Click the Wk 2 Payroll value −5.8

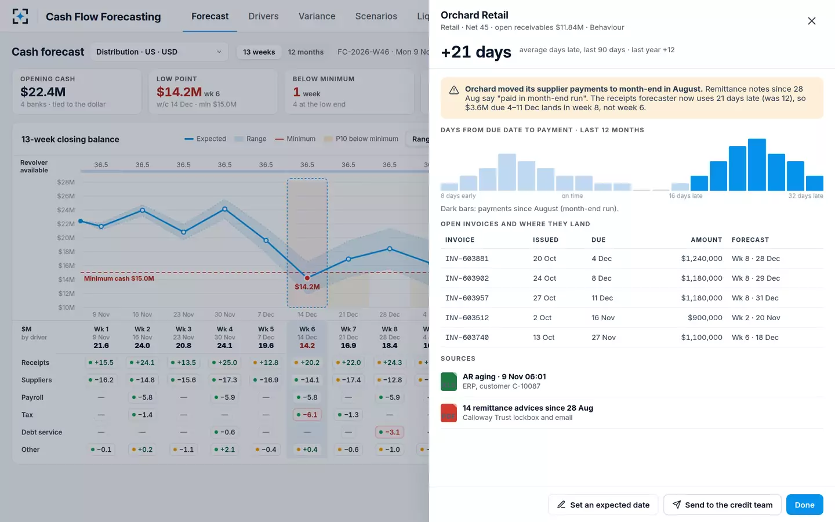pos(142,397)
